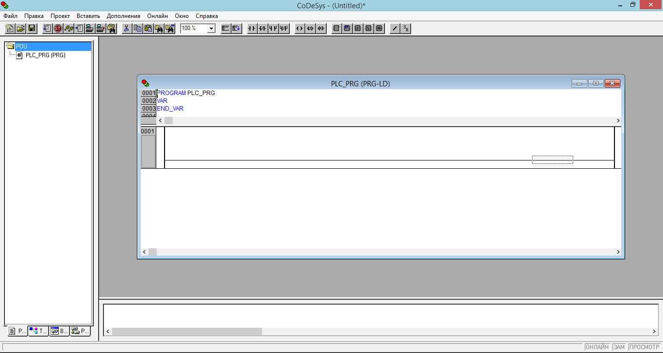Toggle breakpoint using toolbar icon
This screenshot has width=663, height=353.
80,29
